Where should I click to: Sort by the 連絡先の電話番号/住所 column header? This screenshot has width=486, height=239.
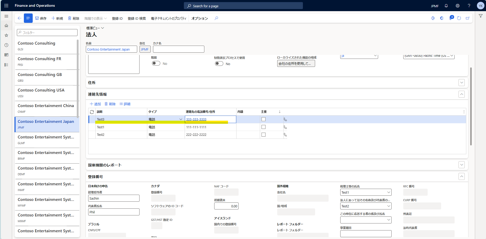click(x=200, y=112)
